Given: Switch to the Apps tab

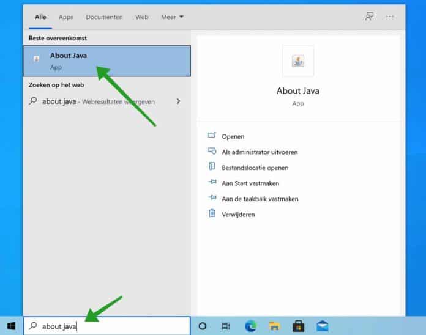Looking at the screenshot, I should pyautogui.click(x=65, y=17).
